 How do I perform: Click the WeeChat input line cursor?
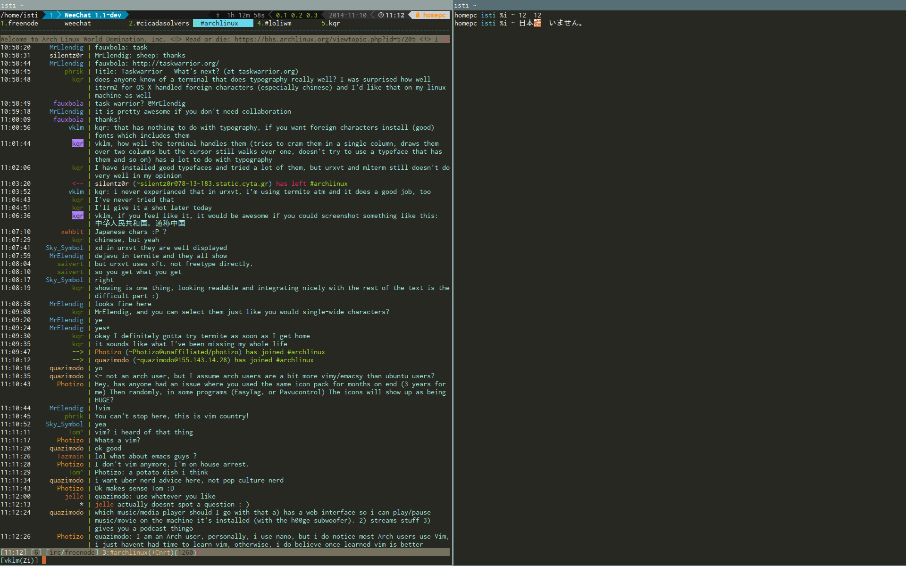44,560
